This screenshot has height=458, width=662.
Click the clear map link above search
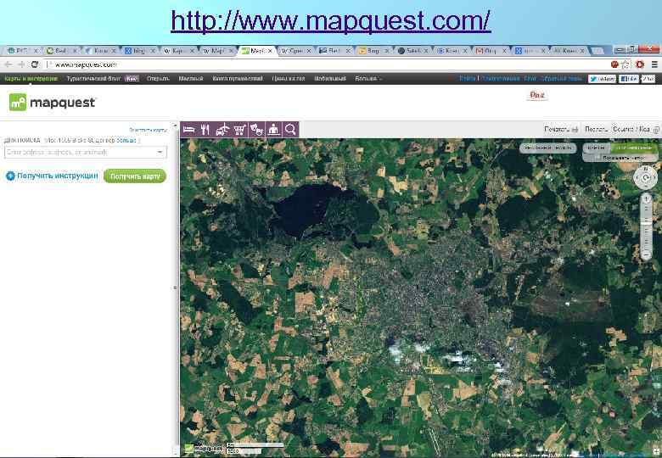pyautogui.click(x=148, y=130)
